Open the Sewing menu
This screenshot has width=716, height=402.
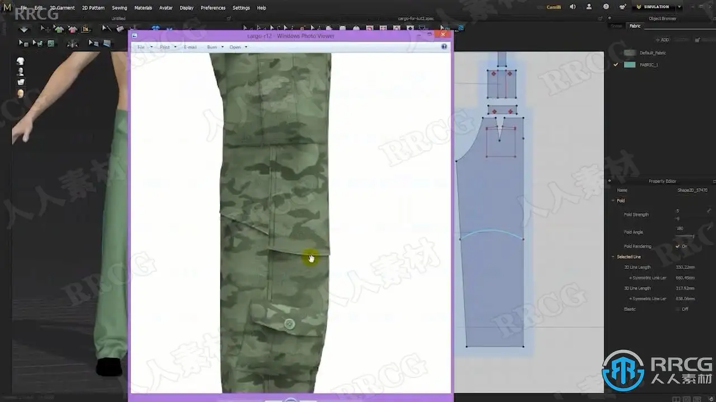point(119,8)
